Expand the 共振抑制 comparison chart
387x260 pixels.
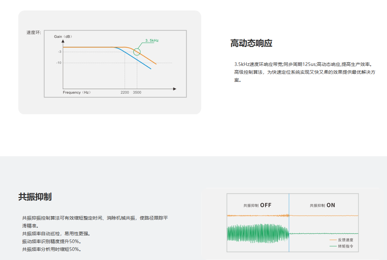(x=293, y=222)
